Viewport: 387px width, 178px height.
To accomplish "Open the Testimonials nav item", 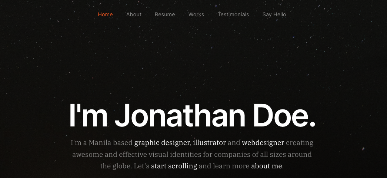I will coord(233,14).
